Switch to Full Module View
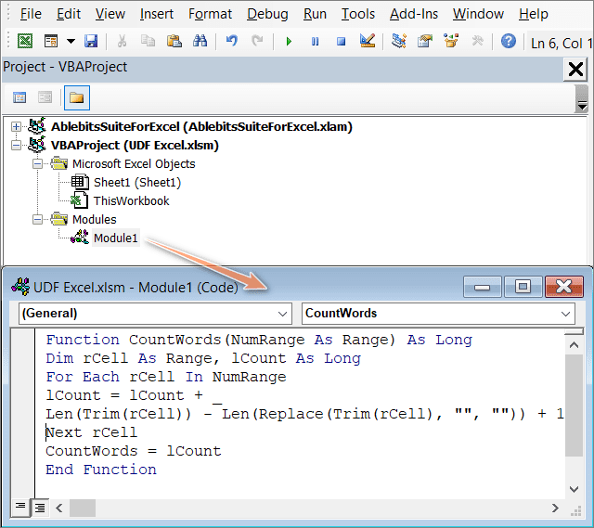594x528 pixels. (x=40, y=507)
